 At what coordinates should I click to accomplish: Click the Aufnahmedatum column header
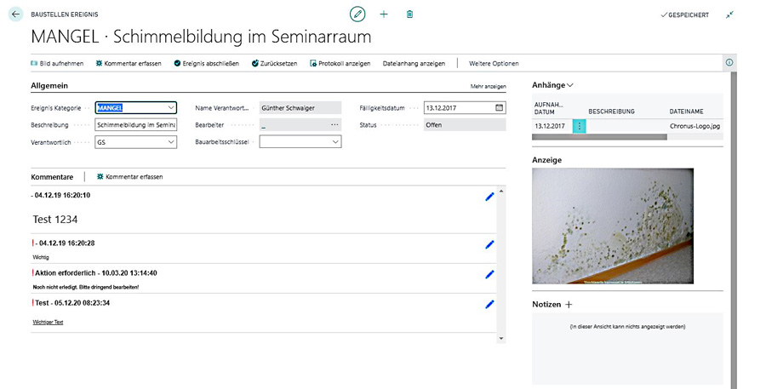[549, 108]
